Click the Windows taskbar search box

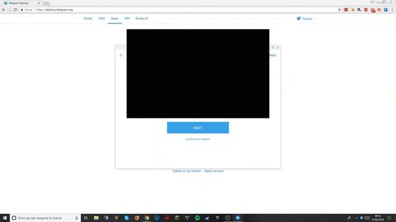pos(45,218)
